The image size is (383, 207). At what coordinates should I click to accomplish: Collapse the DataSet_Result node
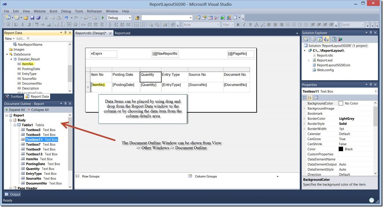click(11, 59)
